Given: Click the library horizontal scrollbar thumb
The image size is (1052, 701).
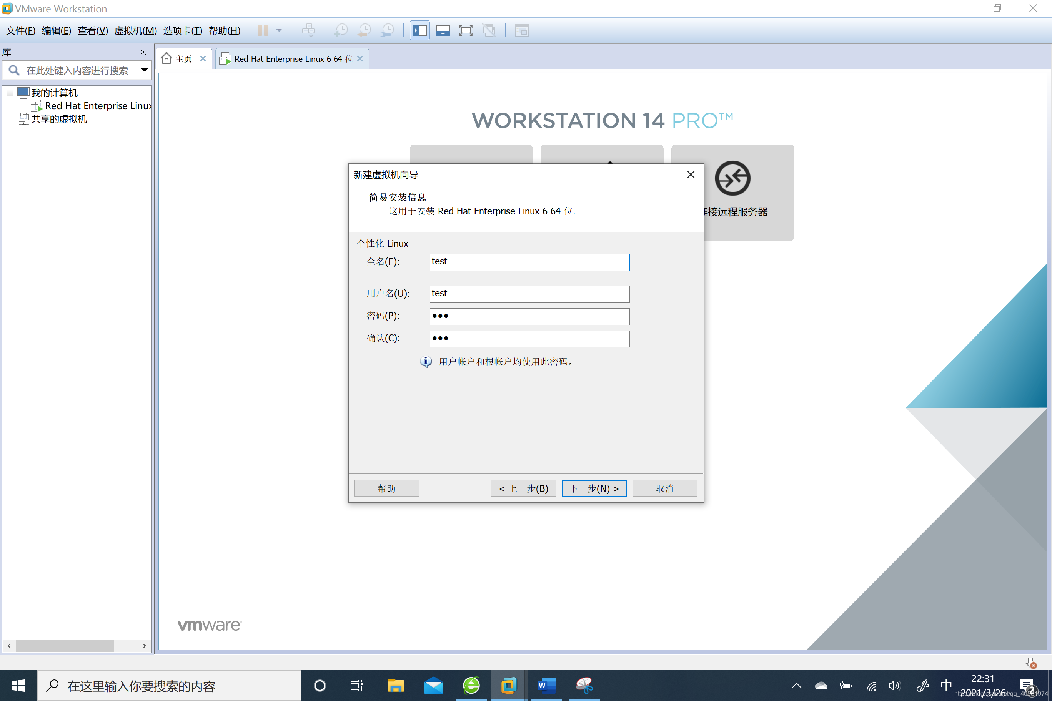Looking at the screenshot, I should tap(65, 646).
